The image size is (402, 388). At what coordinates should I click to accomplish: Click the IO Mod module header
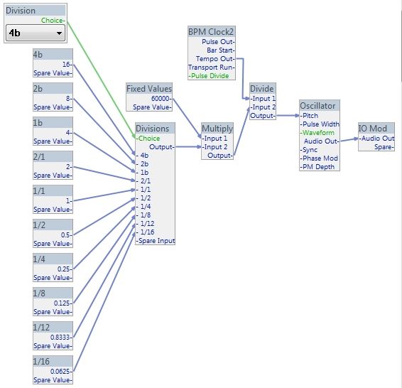(376, 128)
